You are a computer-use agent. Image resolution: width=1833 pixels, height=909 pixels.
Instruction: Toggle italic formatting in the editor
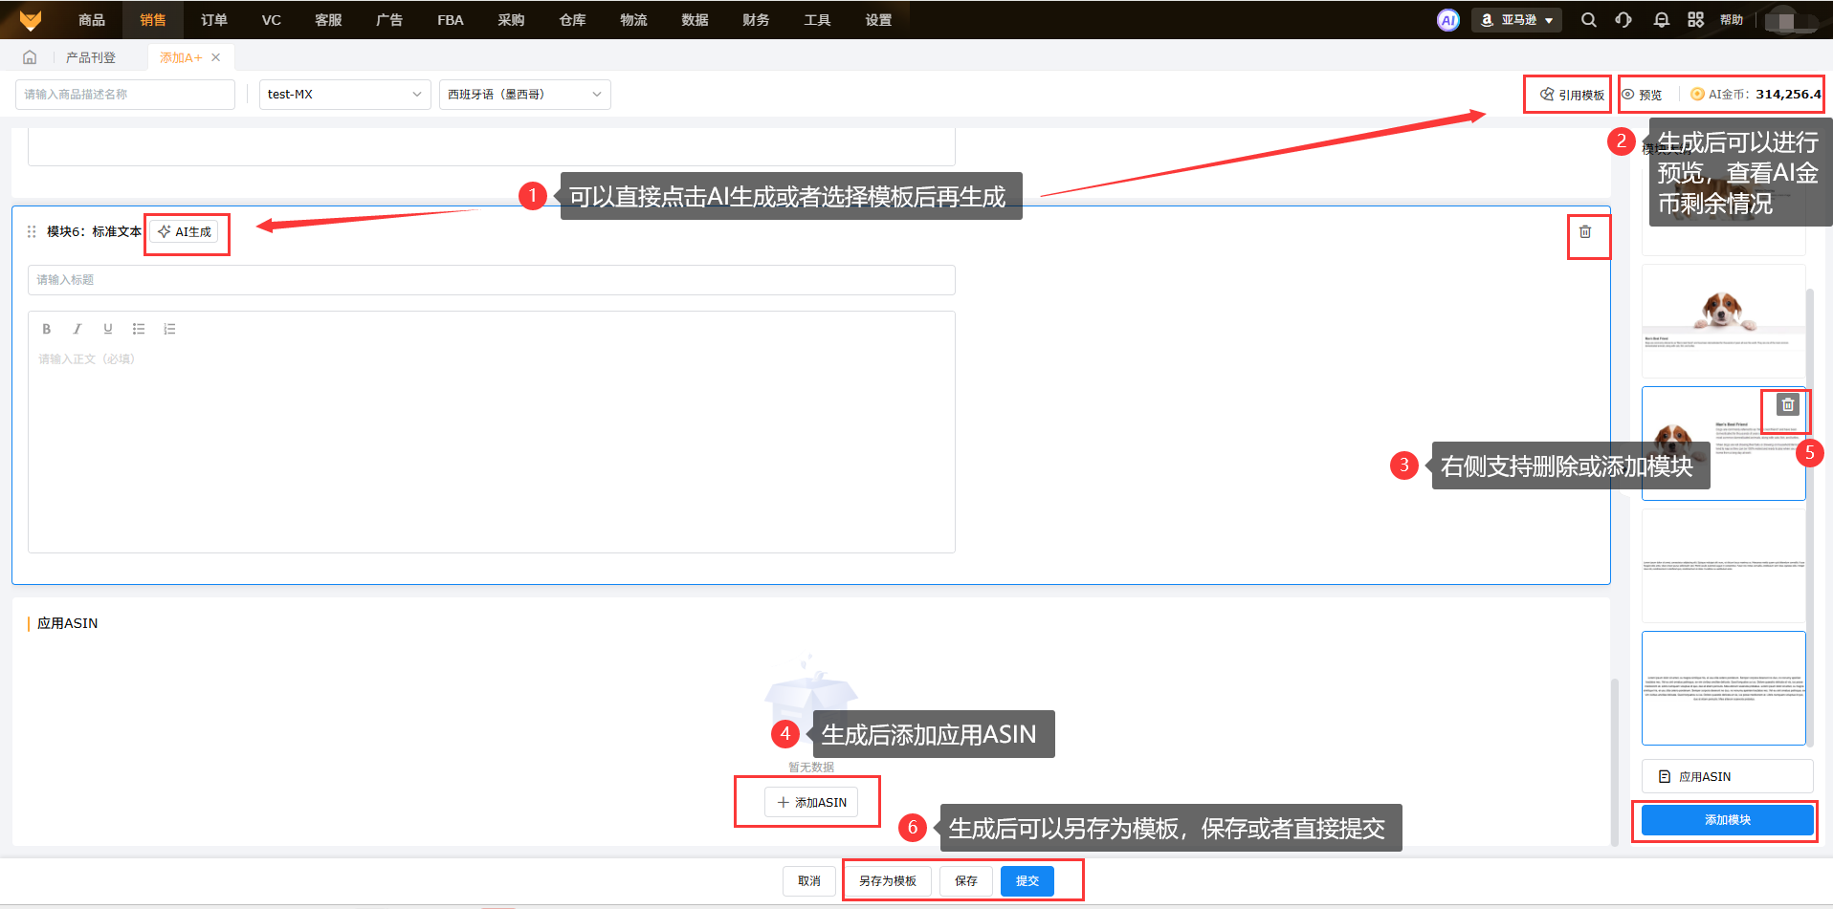(77, 329)
